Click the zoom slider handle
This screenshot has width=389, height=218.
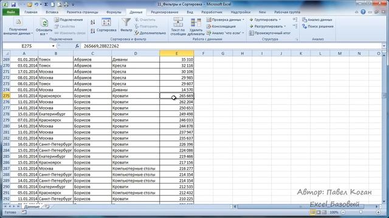361,213
